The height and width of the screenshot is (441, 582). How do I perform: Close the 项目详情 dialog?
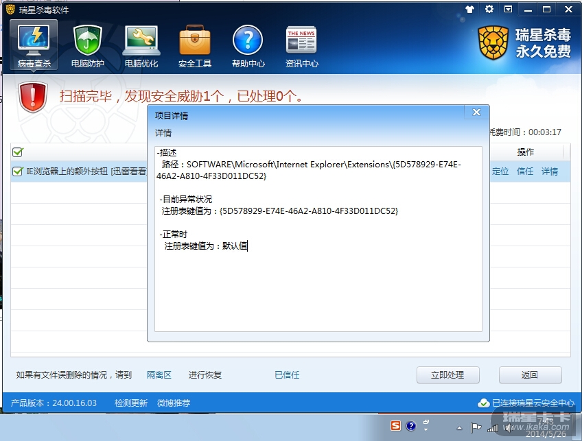pos(476,112)
